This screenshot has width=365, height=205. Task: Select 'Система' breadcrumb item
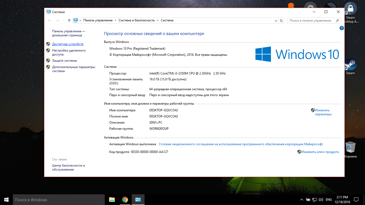tap(167, 20)
